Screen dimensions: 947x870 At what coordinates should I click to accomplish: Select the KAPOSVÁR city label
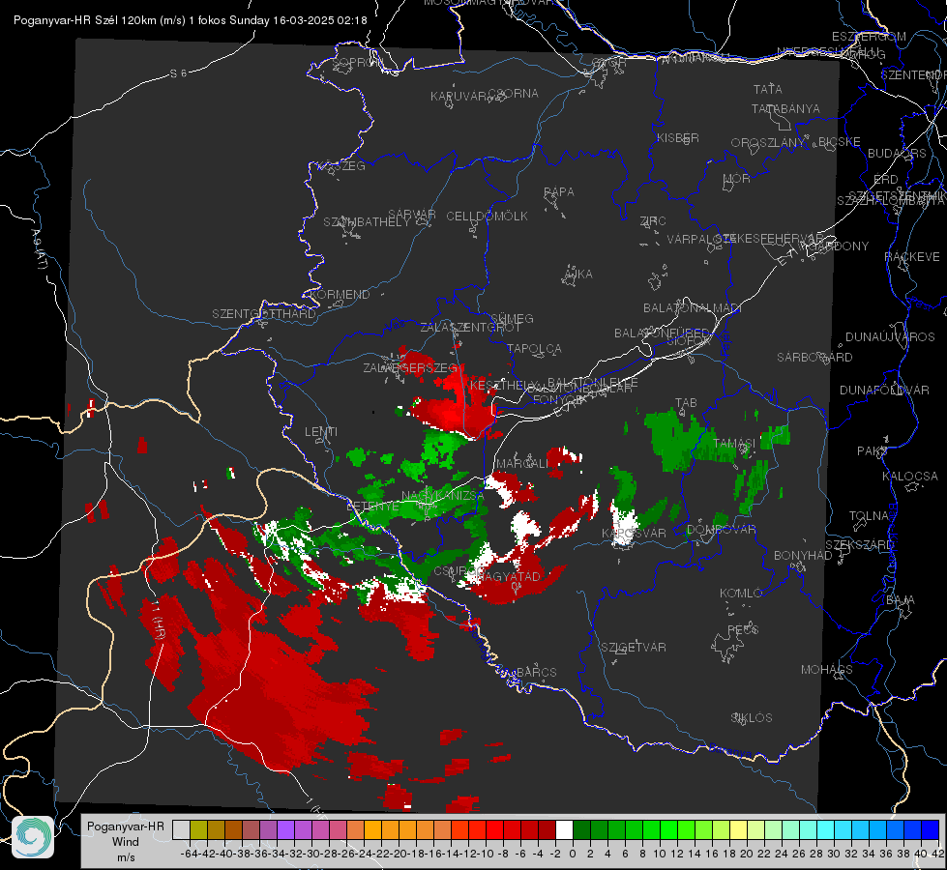[635, 533]
